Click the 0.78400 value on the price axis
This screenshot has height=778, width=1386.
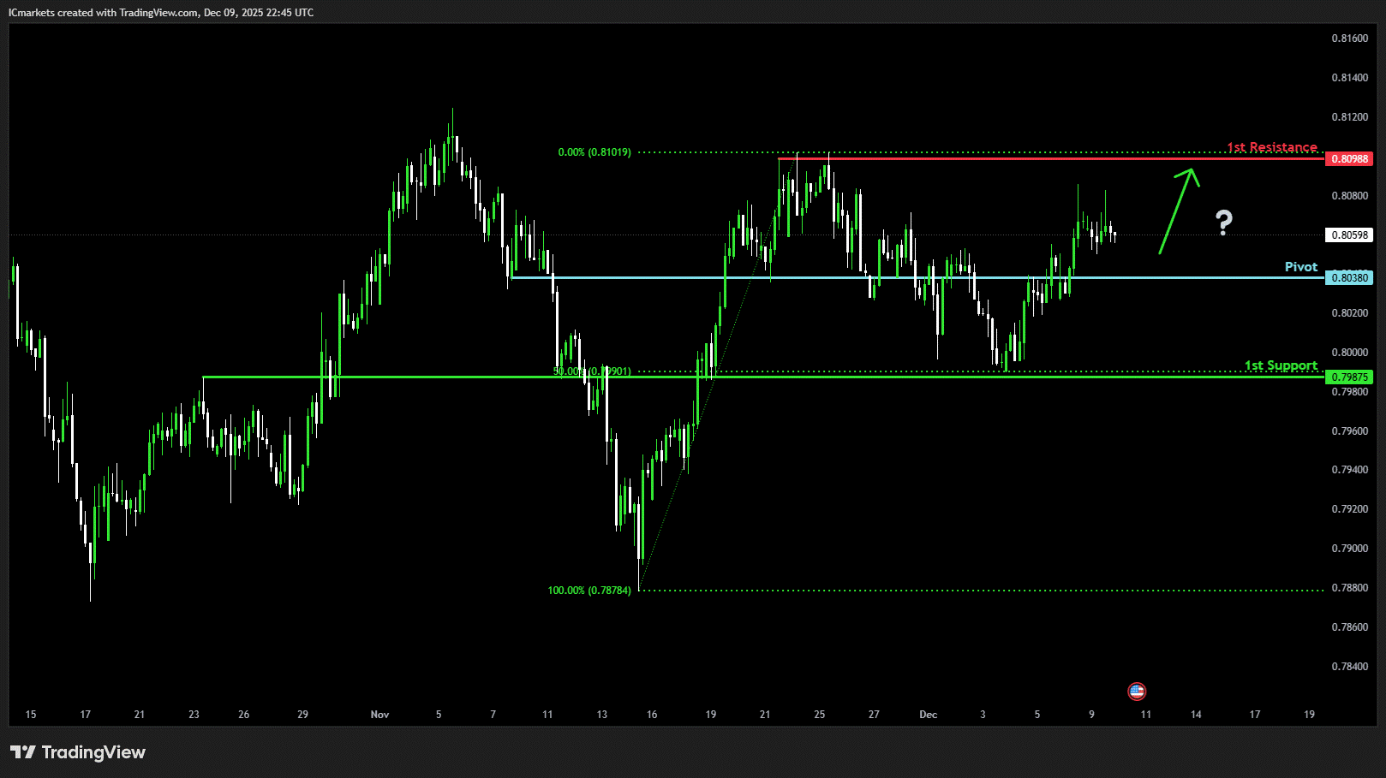1349,667
